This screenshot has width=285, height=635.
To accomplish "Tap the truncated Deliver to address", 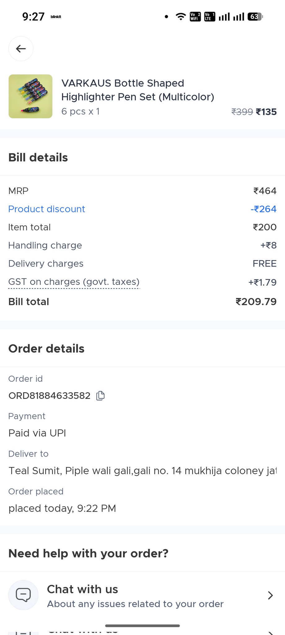I will (x=142, y=471).
